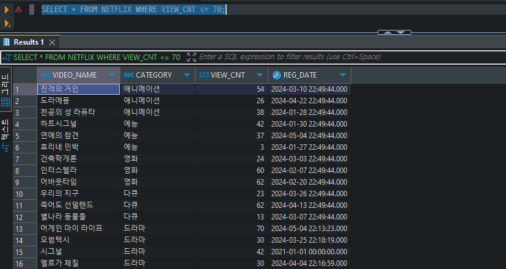The image size is (506, 269).
Task: Select row number 16 header
Action: click(x=25, y=264)
